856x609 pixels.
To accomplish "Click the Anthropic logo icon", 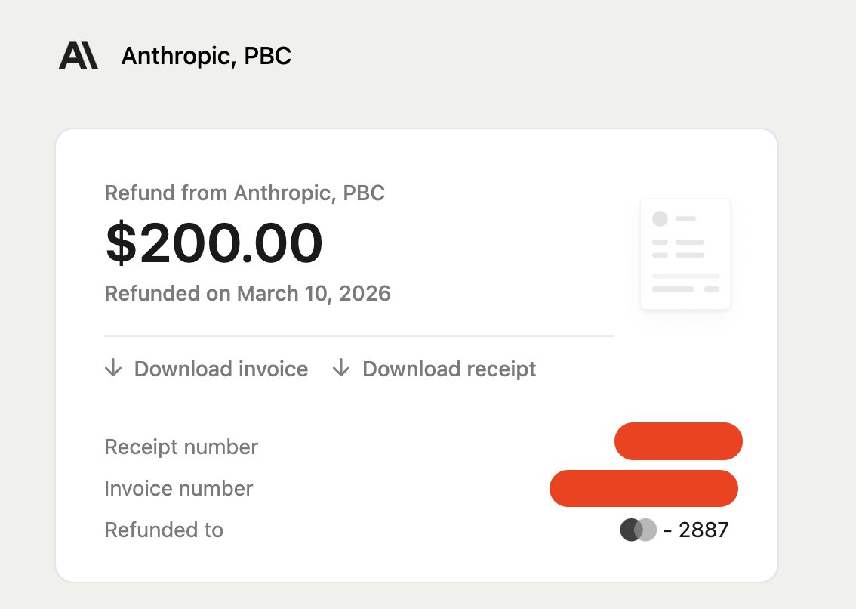I will (78, 54).
